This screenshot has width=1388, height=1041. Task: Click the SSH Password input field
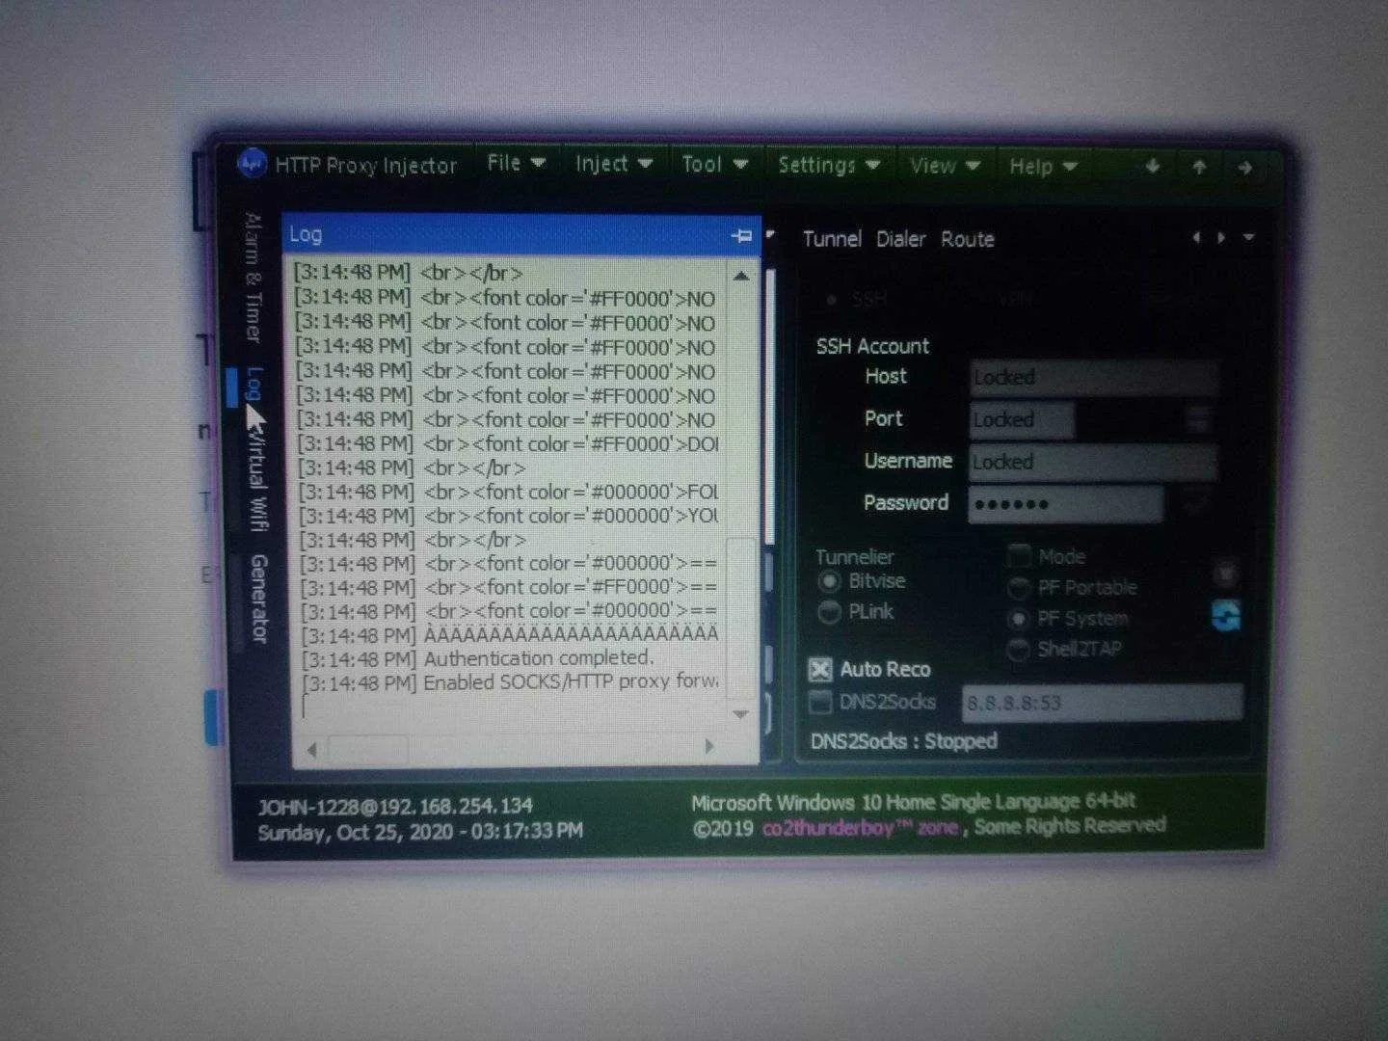1065,504
